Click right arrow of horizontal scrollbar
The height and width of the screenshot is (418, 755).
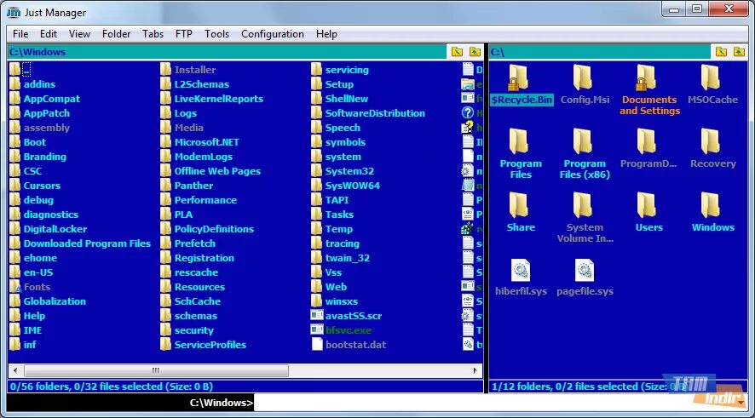click(475, 370)
